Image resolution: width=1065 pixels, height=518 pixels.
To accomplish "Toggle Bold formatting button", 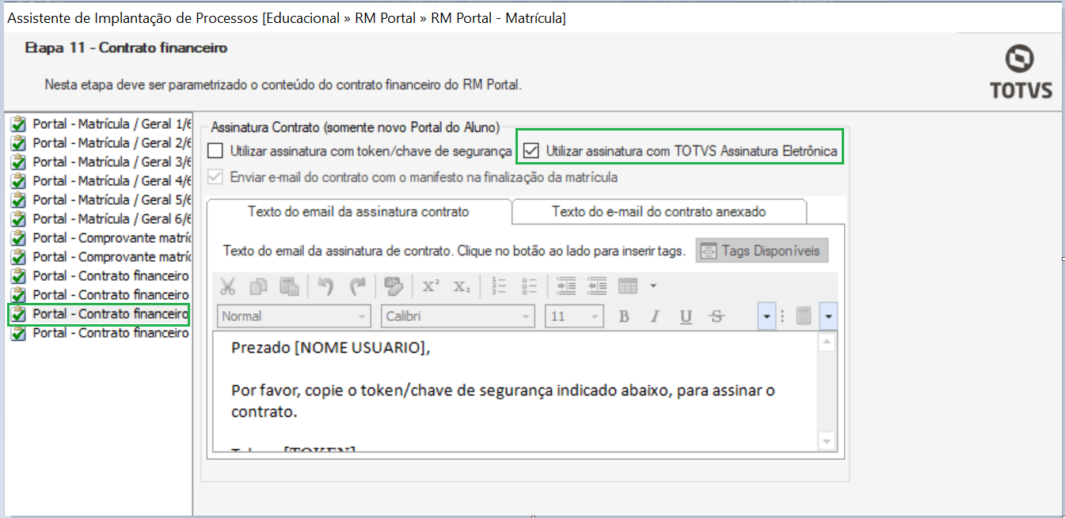I will coord(624,316).
